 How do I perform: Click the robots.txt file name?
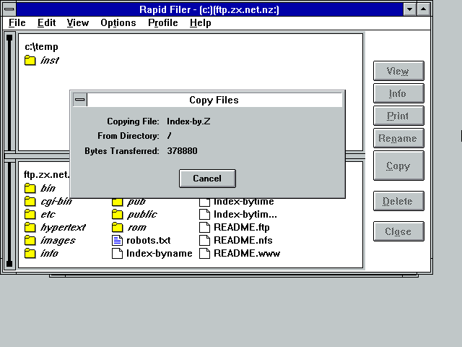[149, 240]
